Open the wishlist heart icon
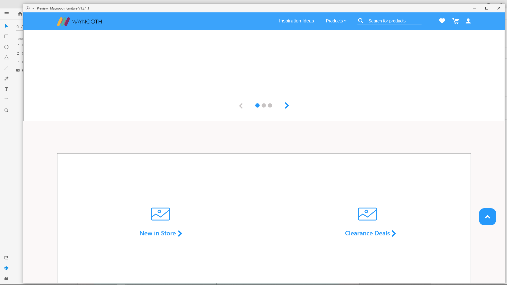507x285 pixels. point(442,21)
